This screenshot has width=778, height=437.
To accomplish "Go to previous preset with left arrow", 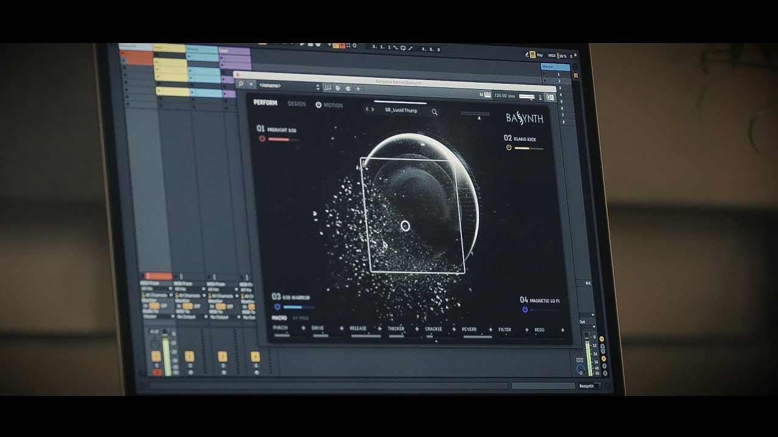I will pos(367,110).
